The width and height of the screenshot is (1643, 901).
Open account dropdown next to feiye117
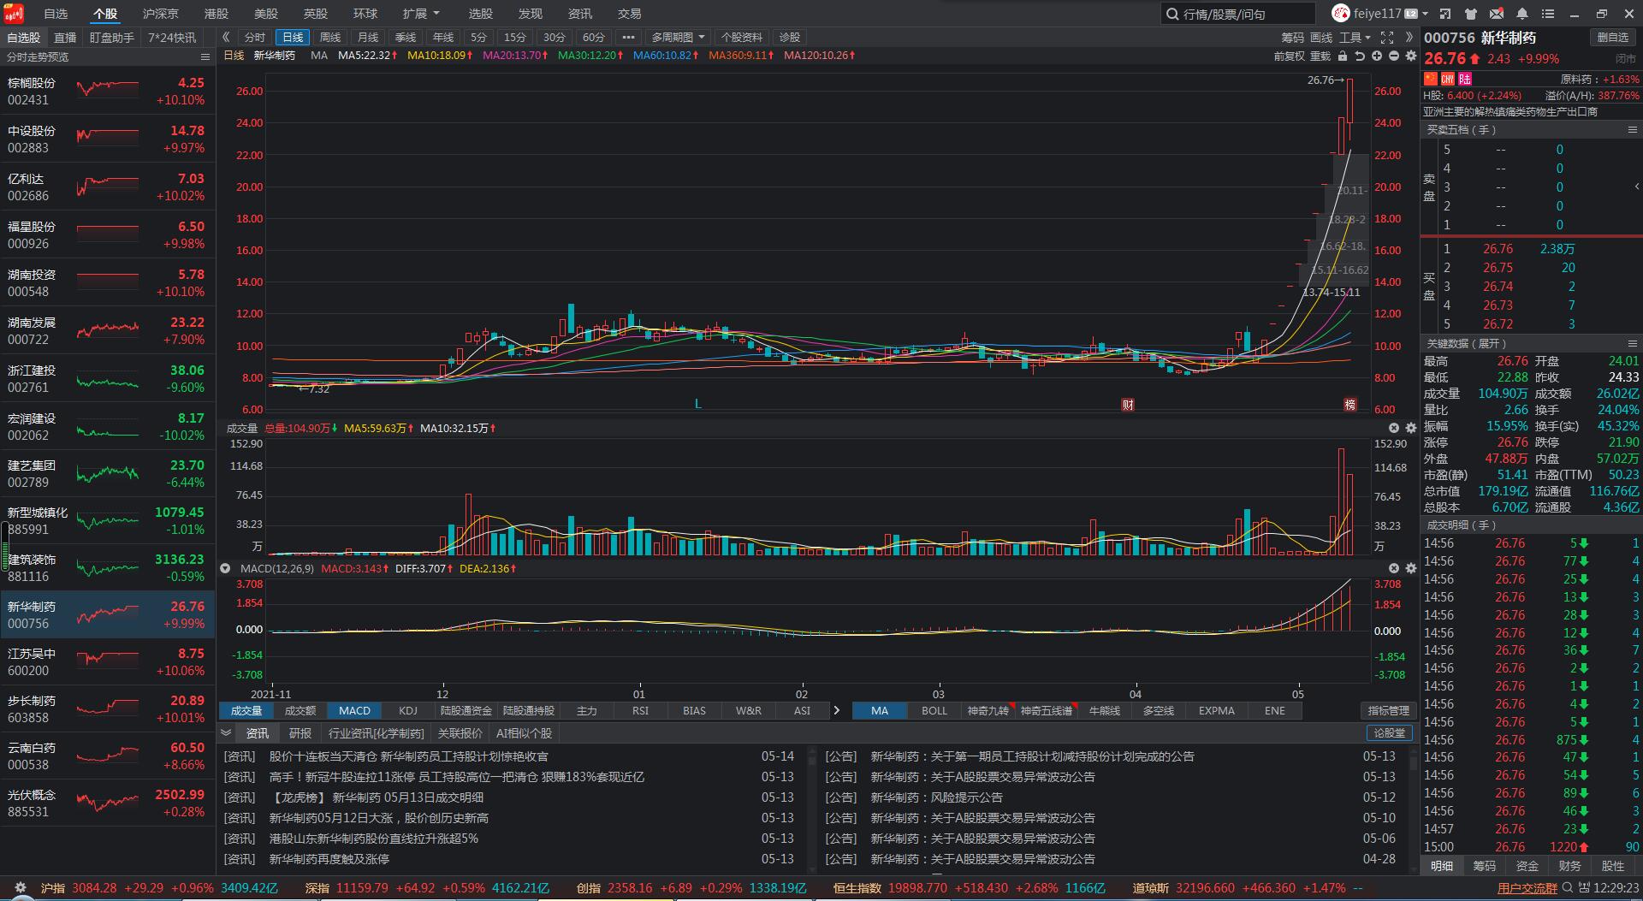coord(1425,14)
